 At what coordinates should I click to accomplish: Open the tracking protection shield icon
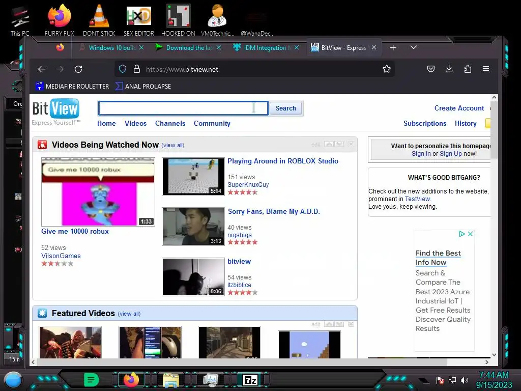point(123,69)
